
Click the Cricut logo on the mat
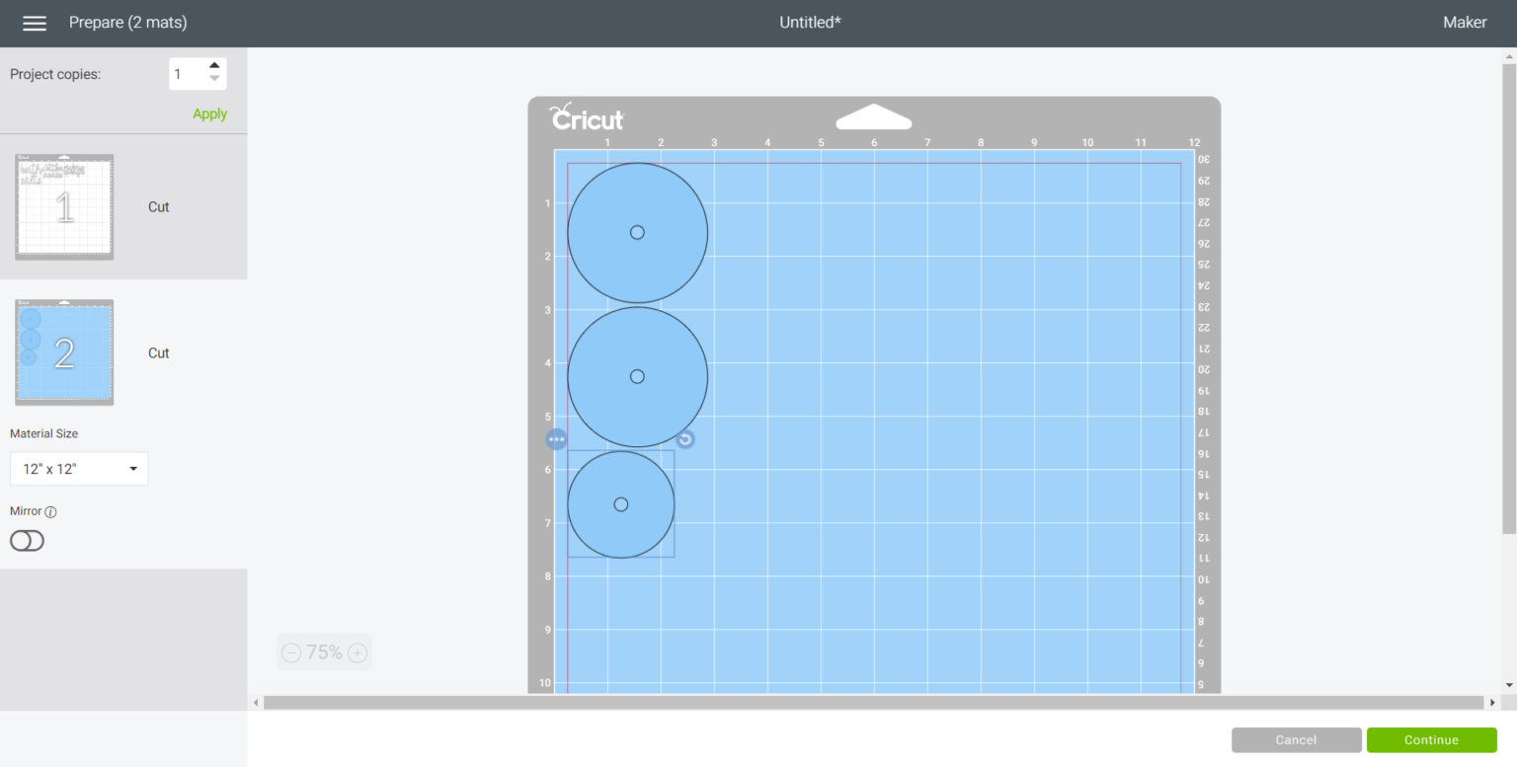click(x=587, y=117)
